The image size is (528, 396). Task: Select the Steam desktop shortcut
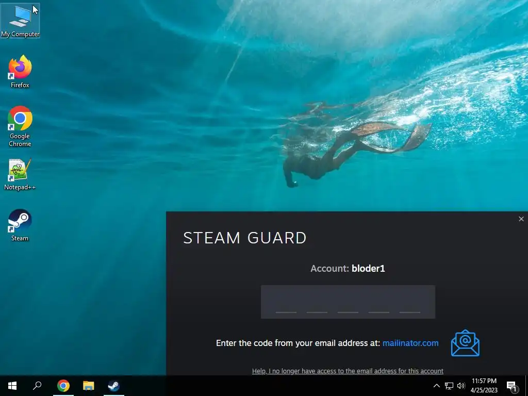coord(20,225)
